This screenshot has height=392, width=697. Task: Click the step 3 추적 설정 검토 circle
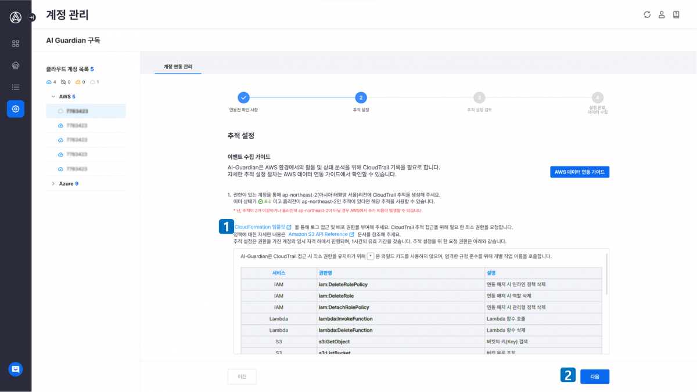click(479, 97)
